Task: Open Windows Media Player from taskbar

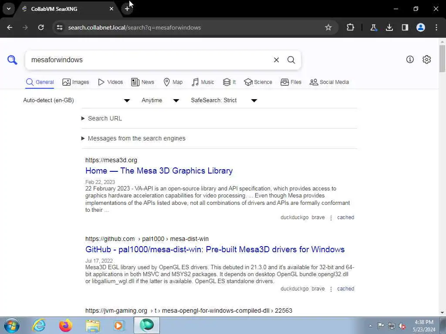Action: pos(119,325)
